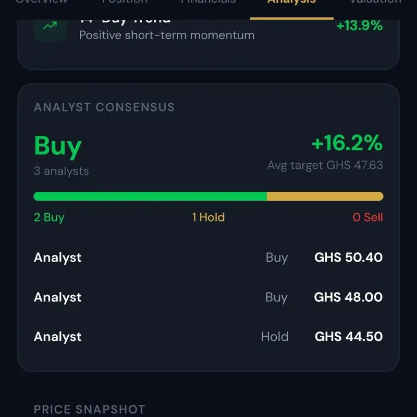Tap the +16.2% upside figure

coord(347,143)
